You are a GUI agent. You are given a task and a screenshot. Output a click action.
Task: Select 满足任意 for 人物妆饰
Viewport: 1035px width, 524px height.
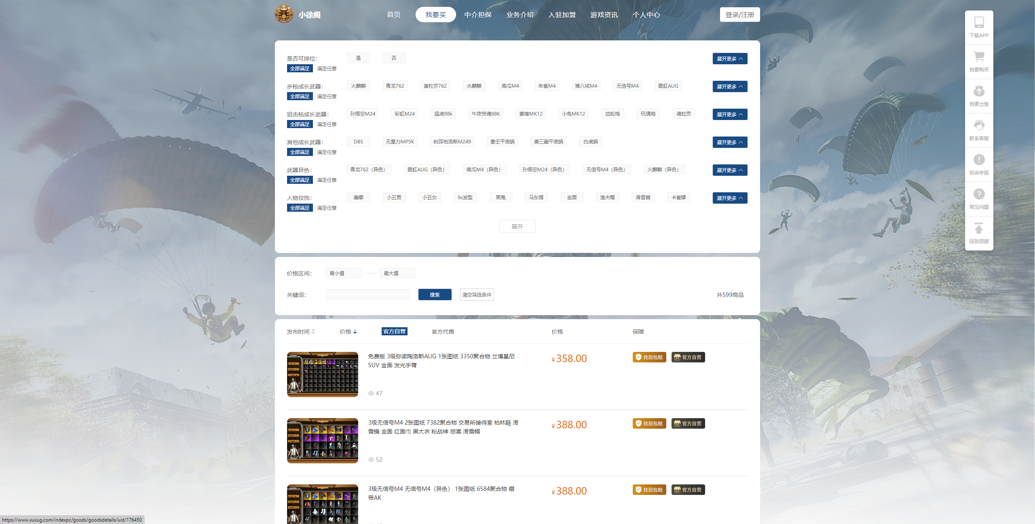tap(327, 208)
